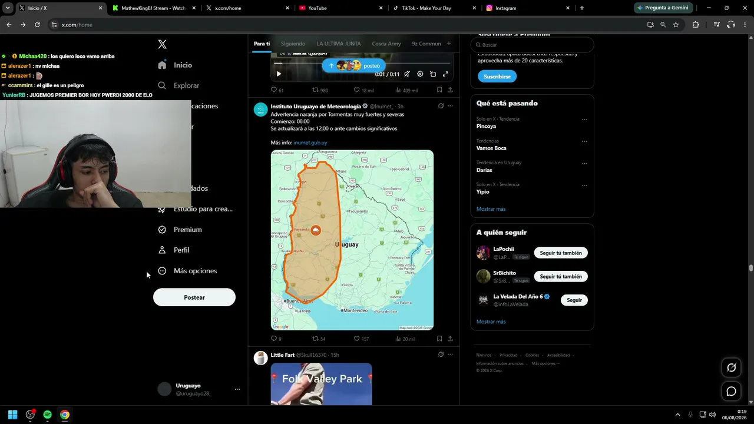Follow LaPochii with Seguir tú también
The image size is (754, 424).
tap(561, 253)
